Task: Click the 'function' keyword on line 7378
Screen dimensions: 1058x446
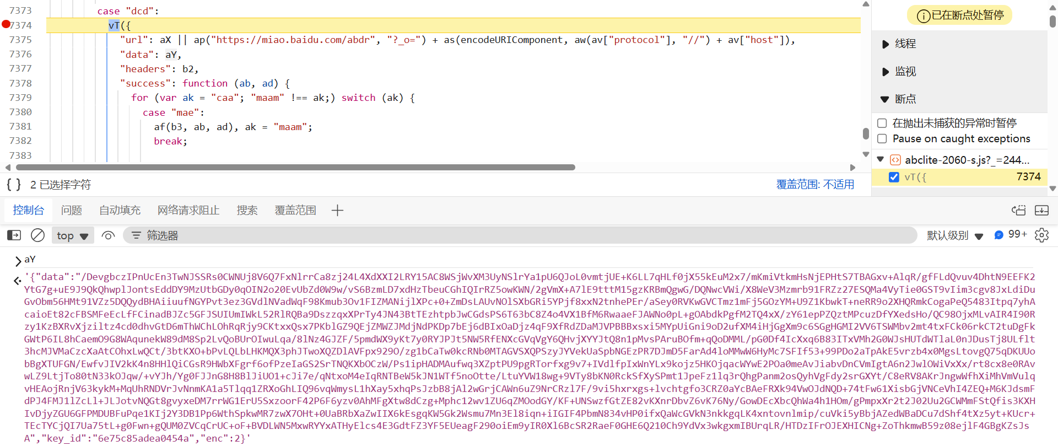Action: pos(205,83)
